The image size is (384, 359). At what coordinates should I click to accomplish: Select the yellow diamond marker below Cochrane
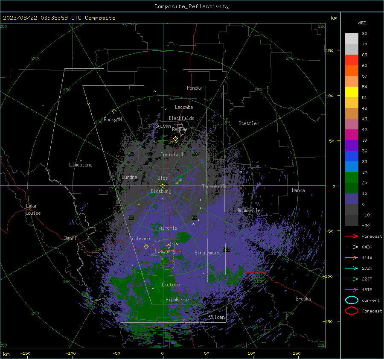(146, 246)
